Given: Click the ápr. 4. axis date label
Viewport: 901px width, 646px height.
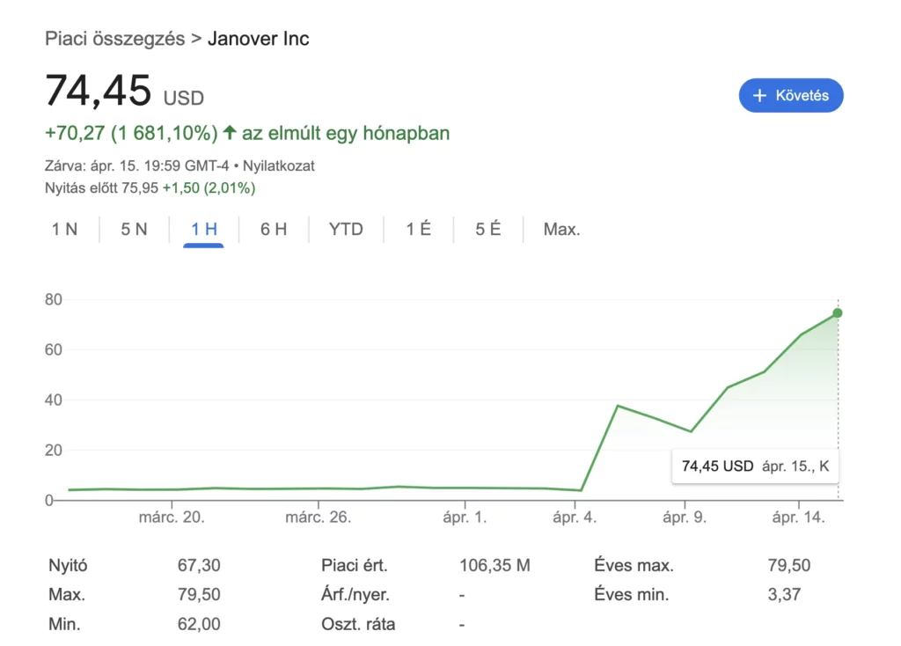Looking at the screenshot, I should click(575, 518).
